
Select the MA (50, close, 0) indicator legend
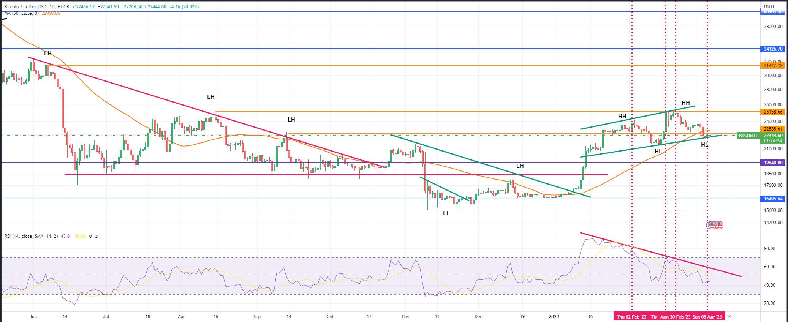(21, 13)
